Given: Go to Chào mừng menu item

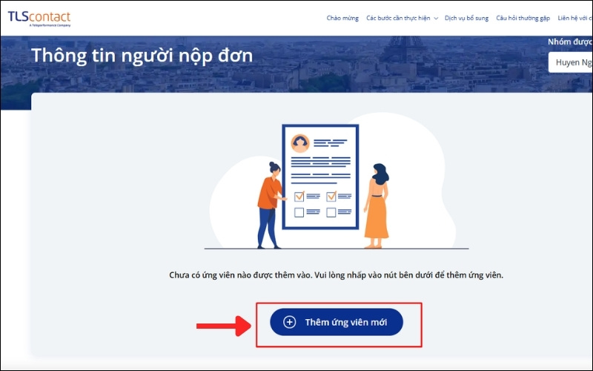Looking at the screenshot, I should (x=342, y=18).
